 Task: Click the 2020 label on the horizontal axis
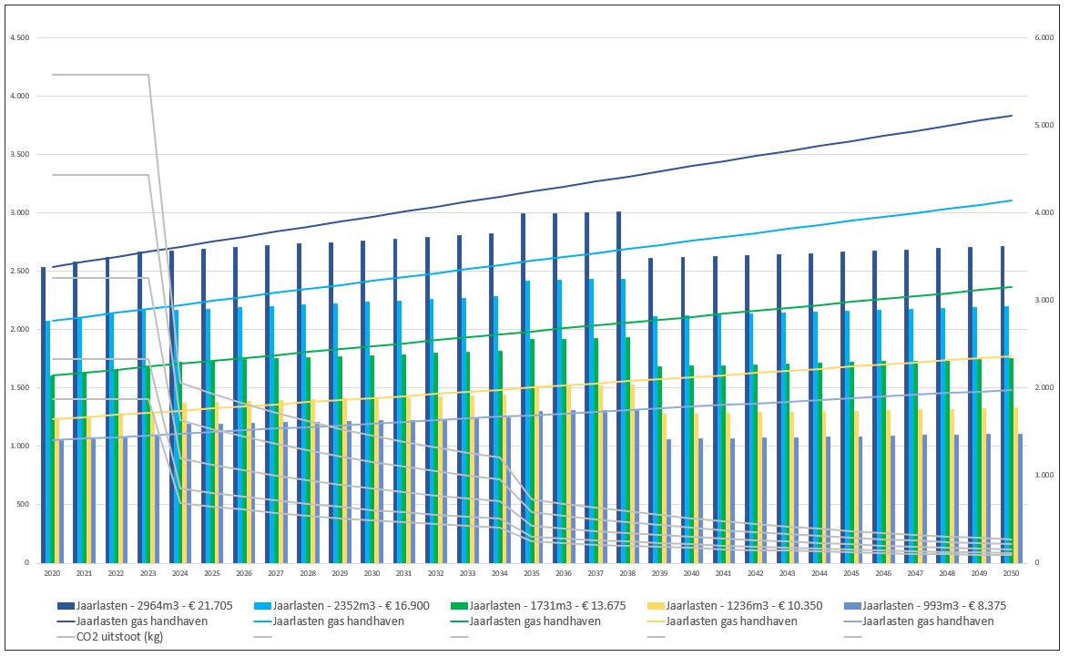point(52,573)
